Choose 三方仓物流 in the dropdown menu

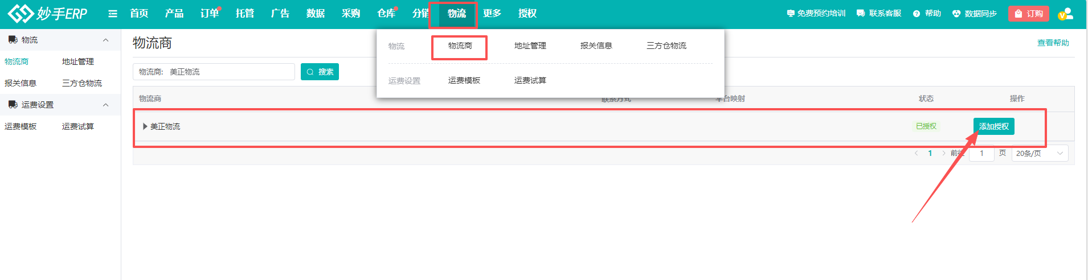click(x=666, y=46)
